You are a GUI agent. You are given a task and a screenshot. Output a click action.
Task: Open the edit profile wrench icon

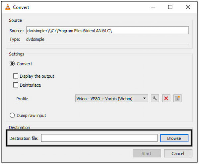point(155,98)
